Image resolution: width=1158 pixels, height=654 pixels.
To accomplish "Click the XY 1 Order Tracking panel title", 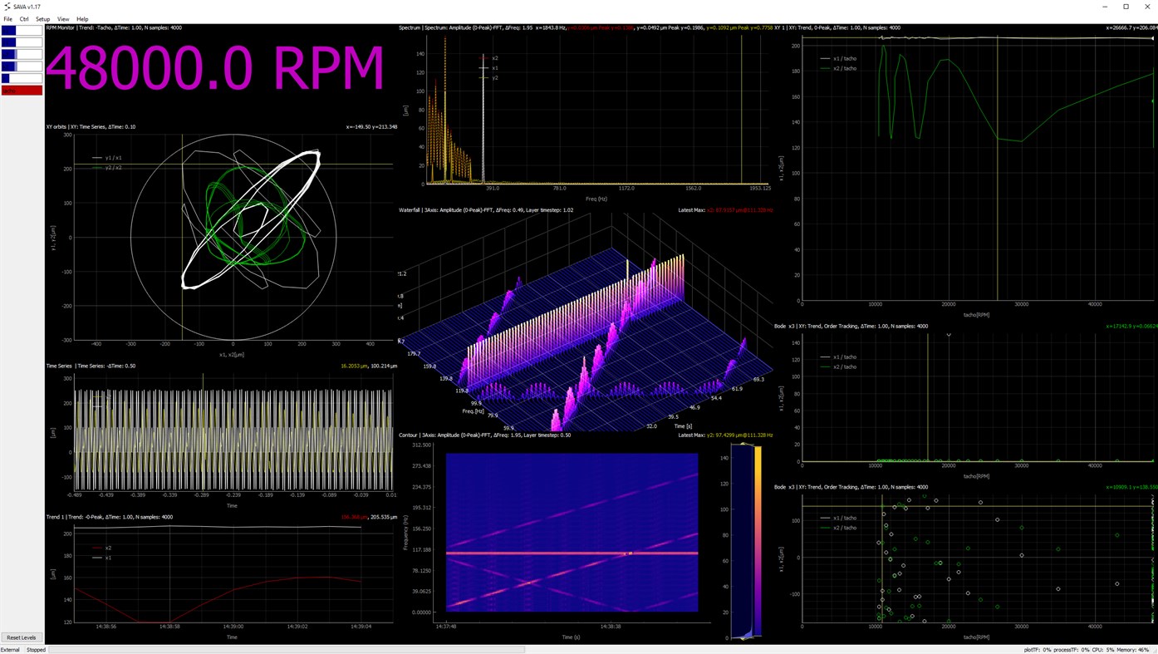I will [837, 27].
